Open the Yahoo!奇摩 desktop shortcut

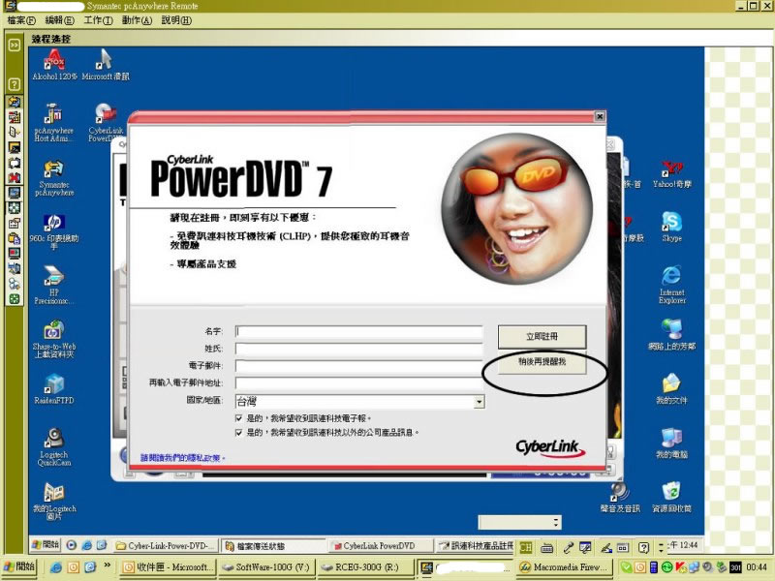[x=671, y=174]
